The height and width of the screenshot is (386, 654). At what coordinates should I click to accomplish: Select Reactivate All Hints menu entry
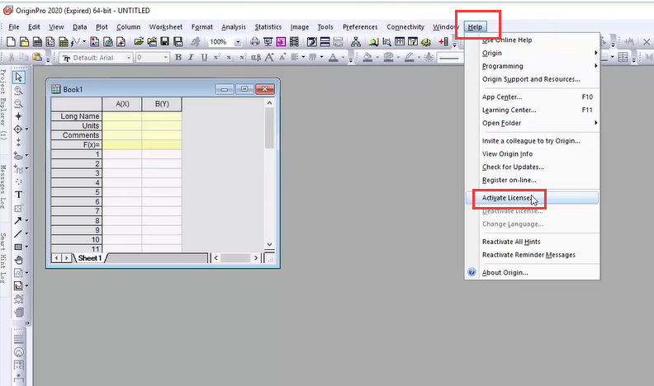click(533, 242)
